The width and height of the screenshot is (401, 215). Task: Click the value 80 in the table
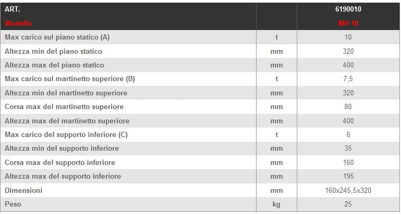[x=348, y=107]
